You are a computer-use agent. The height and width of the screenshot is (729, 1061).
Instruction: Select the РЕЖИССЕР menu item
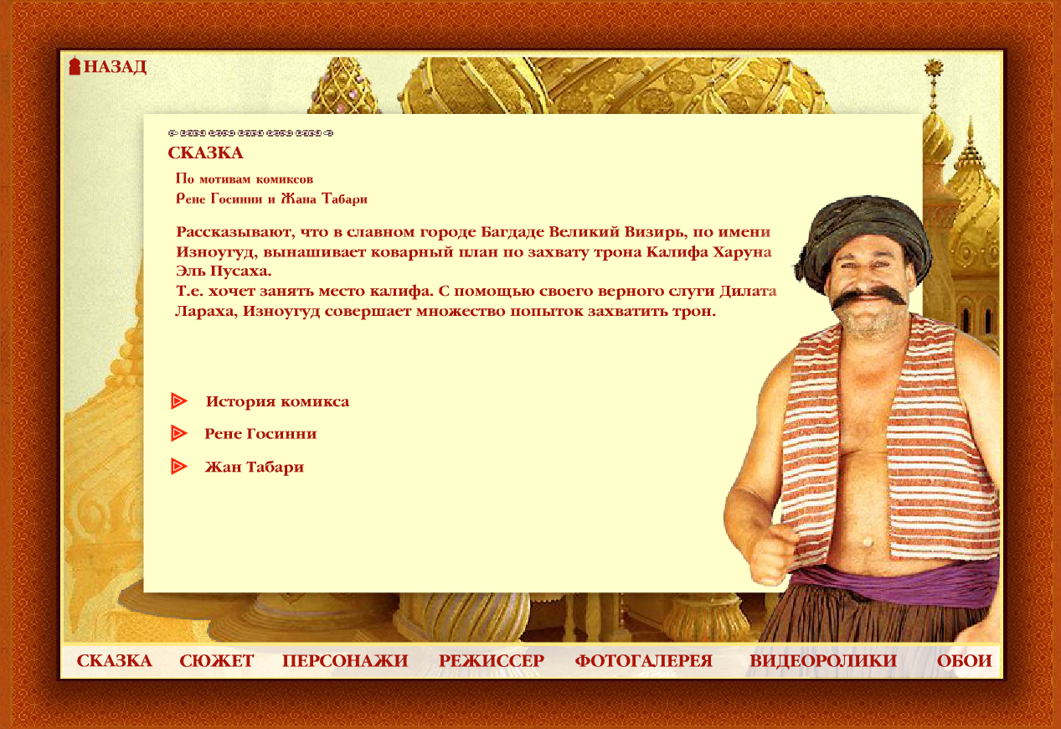492,661
